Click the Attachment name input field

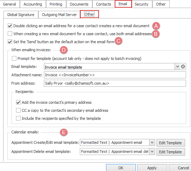[x=115, y=75]
